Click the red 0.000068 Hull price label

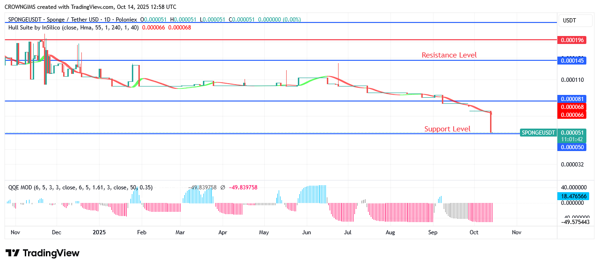tap(572, 107)
